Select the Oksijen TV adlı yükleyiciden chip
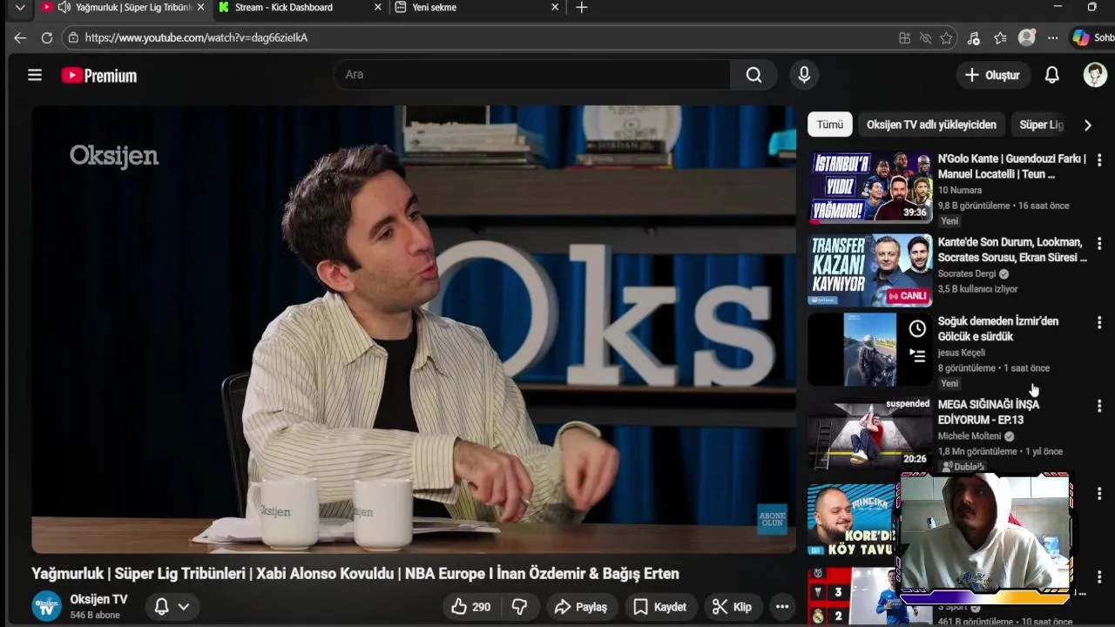The width and height of the screenshot is (1115, 627). (931, 125)
